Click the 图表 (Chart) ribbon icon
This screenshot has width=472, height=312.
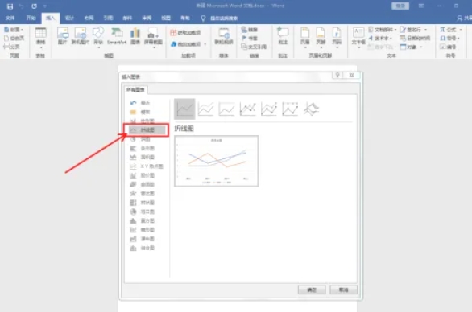coord(135,36)
